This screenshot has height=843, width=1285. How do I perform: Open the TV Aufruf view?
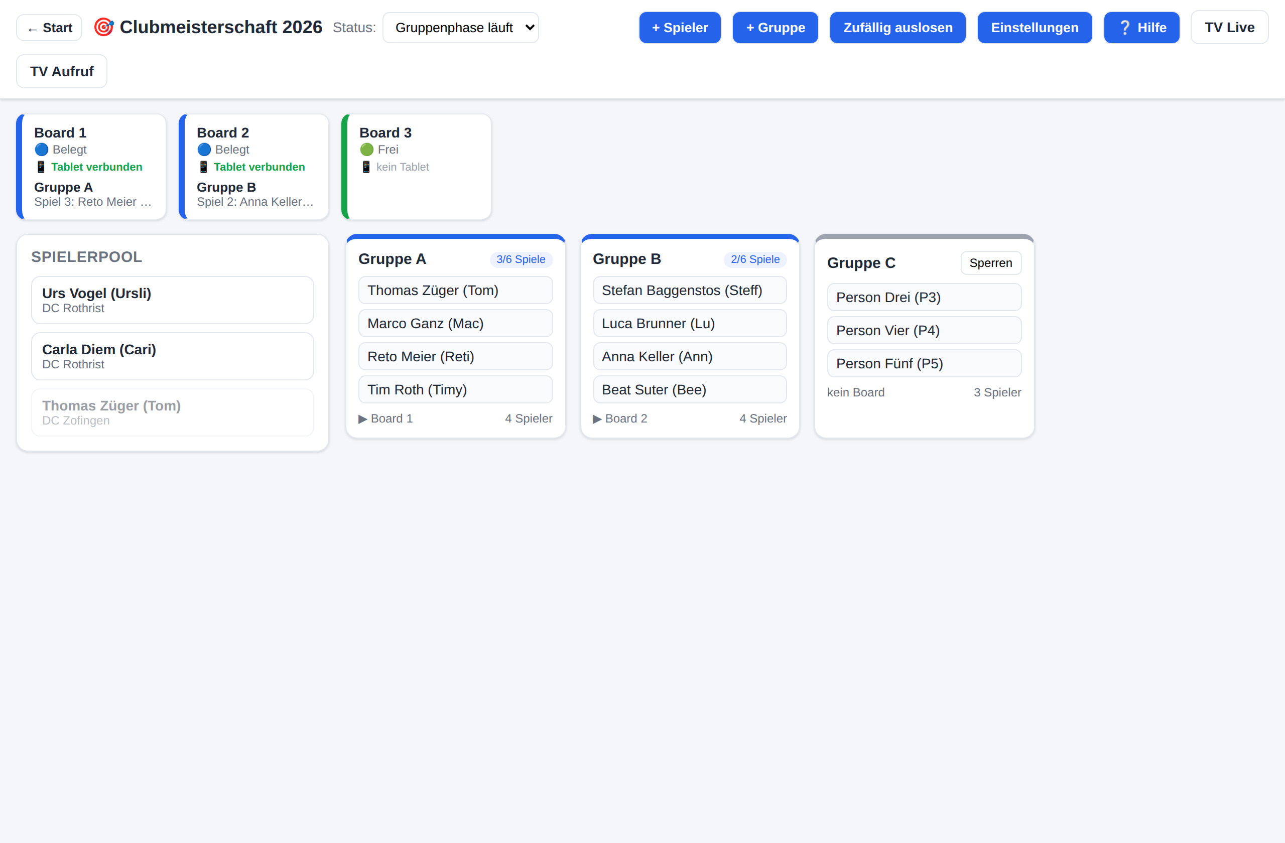click(62, 71)
